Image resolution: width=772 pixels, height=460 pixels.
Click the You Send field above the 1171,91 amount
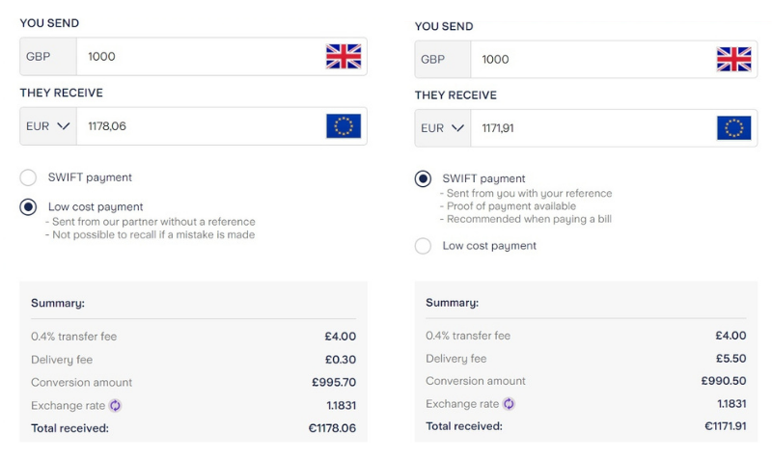pyautogui.click(x=589, y=60)
